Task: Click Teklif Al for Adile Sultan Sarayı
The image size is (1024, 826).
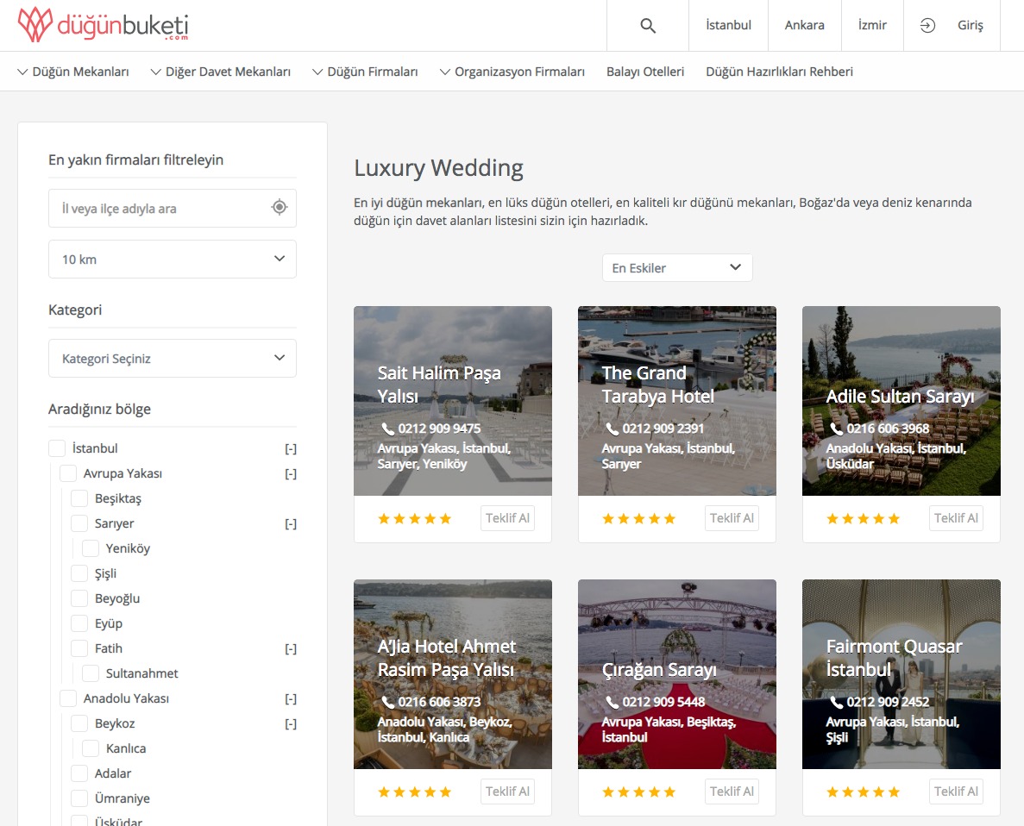Action: pos(956,518)
